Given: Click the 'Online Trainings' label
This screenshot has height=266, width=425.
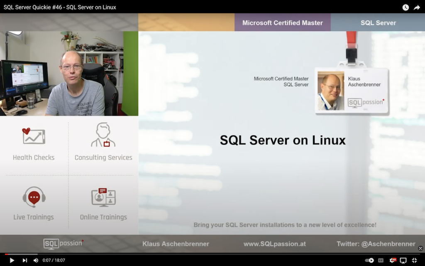Looking at the screenshot, I should click(103, 217).
